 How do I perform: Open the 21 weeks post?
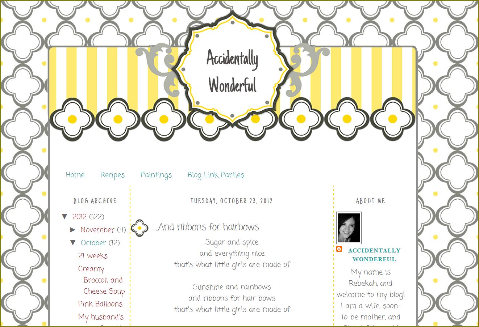point(93,256)
